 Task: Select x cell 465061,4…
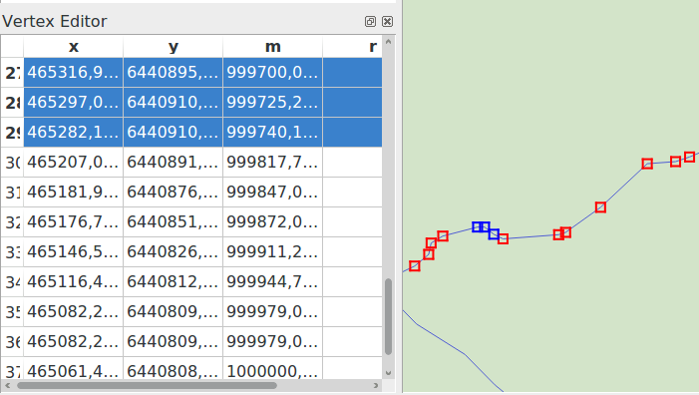point(74,369)
